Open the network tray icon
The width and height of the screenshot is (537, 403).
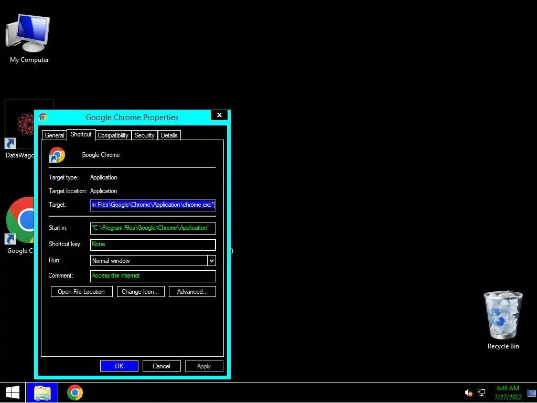pyautogui.click(x=481, y=393)
